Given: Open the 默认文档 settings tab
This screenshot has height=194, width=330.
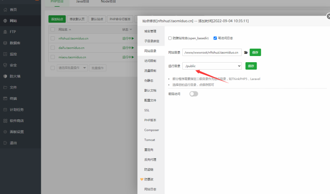Looking at the screenshot, I should tap(150, 90).
